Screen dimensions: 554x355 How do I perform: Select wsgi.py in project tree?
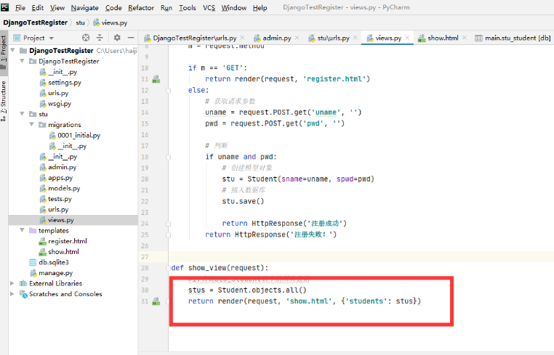click(60, 103)
